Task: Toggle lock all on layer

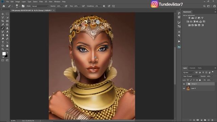Action: 200,80
